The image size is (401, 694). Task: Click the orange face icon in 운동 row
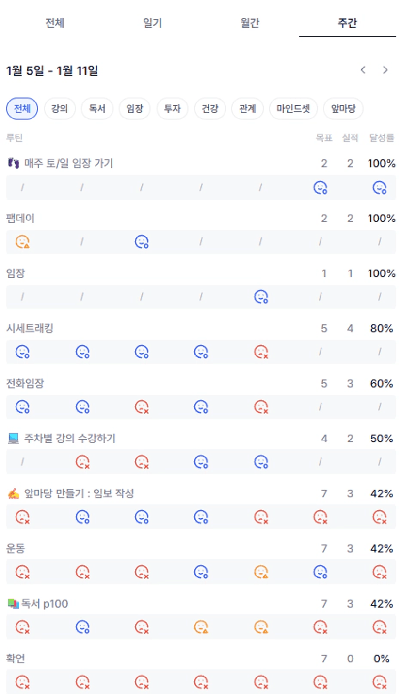[261, 572]
